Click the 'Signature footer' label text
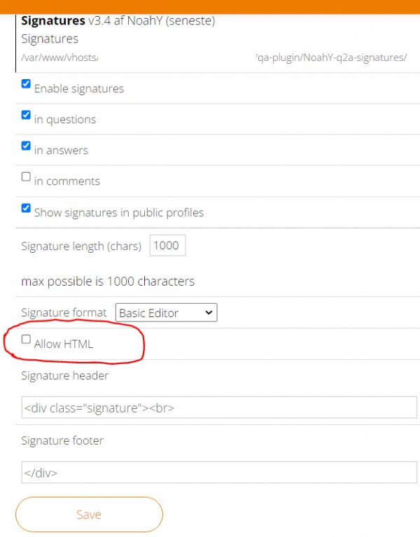Viewport: 420px width, 537px height. 62,441
